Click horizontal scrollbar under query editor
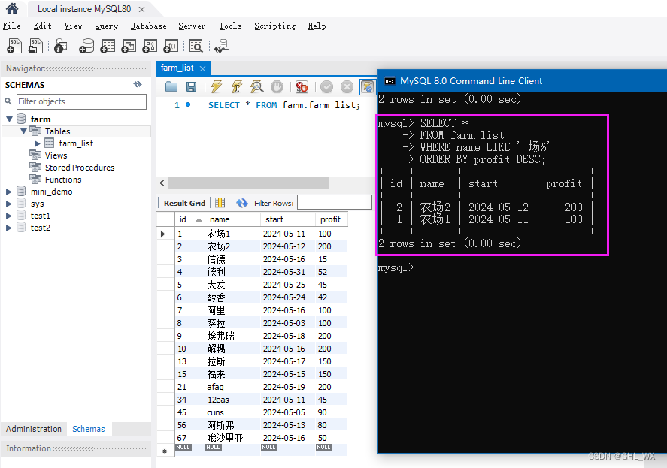Screen dimensions: 667x468 pyautogui.click(x=248, y=183)
